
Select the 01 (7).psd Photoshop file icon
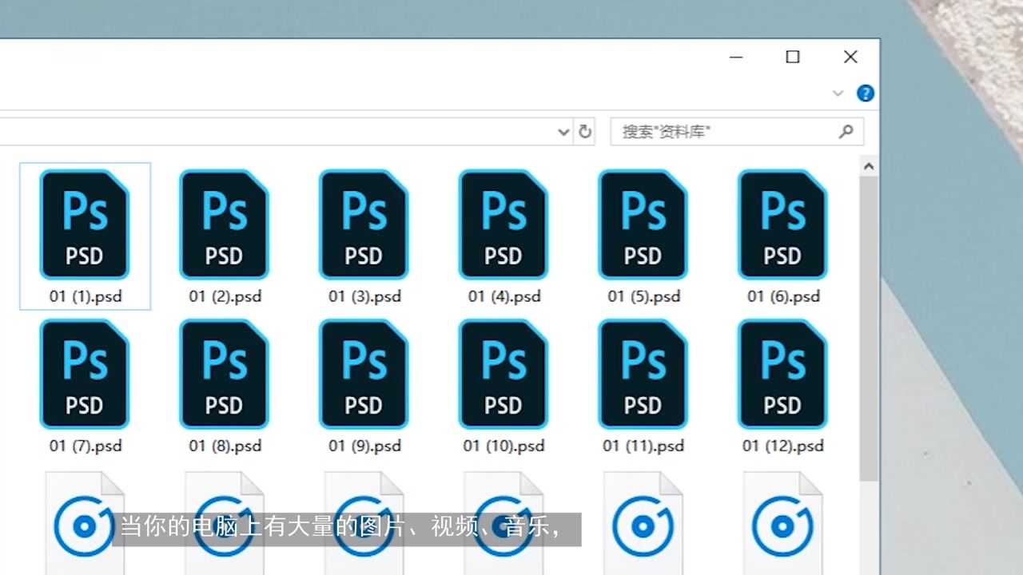pos(85,374)
